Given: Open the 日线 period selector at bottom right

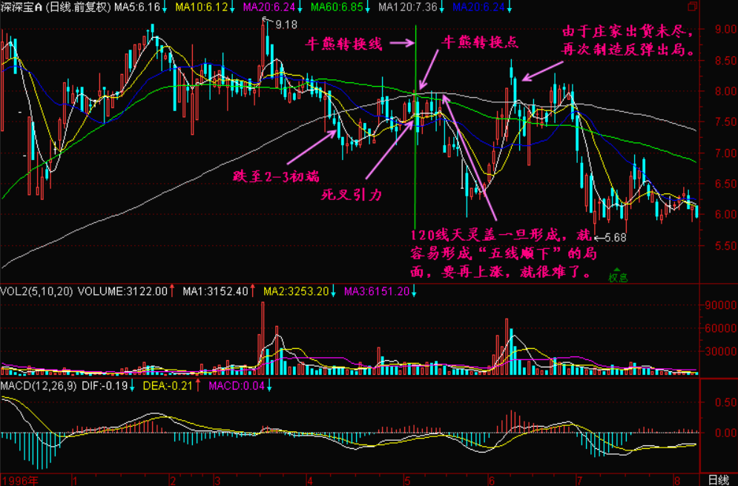Looking at the screenshot, I should 718,479.
